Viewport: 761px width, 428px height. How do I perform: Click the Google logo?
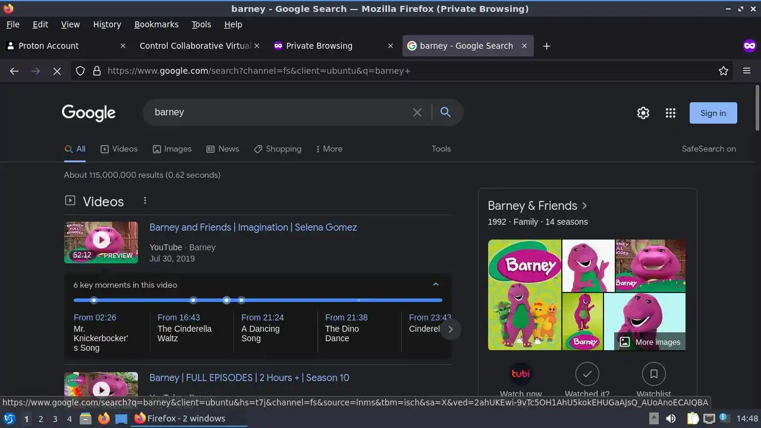pyautogui.click(x=89, y=112)
